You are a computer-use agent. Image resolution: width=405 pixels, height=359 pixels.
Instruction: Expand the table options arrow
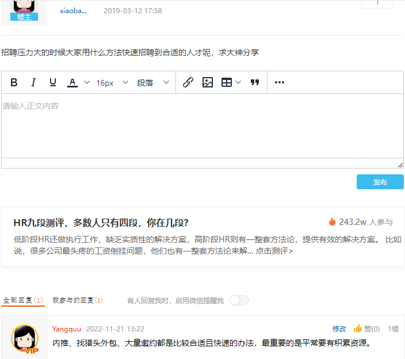238,82
